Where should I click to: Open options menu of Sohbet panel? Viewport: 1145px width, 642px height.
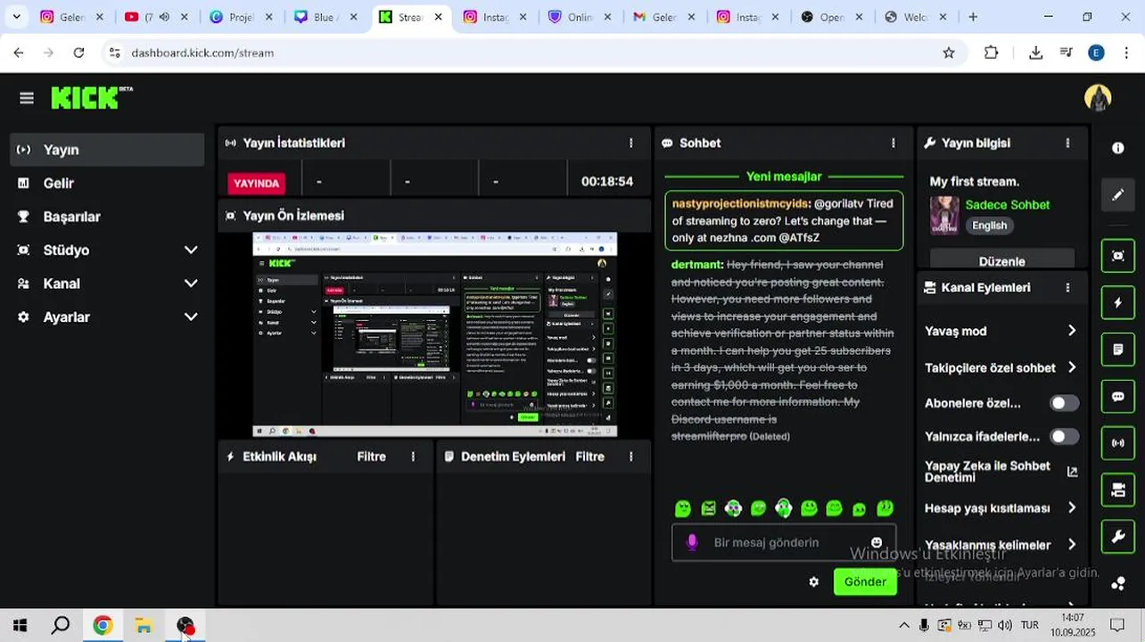893,143
